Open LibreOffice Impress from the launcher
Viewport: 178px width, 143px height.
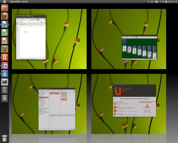pos(4,41)
